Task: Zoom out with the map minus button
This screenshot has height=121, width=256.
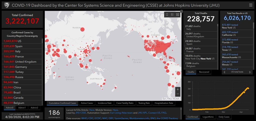Action: (x=178, y=94)
